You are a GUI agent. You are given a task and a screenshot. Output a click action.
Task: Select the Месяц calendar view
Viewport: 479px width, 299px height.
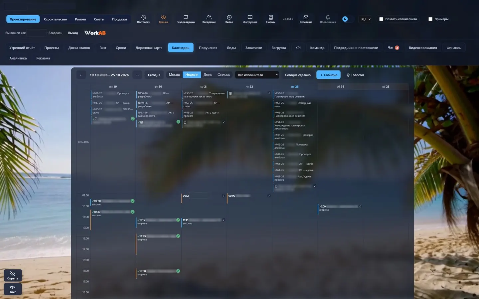[x=174, y=75]
